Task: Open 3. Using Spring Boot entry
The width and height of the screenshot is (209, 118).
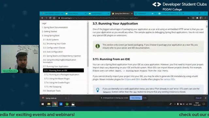Action: pos(51,36)
